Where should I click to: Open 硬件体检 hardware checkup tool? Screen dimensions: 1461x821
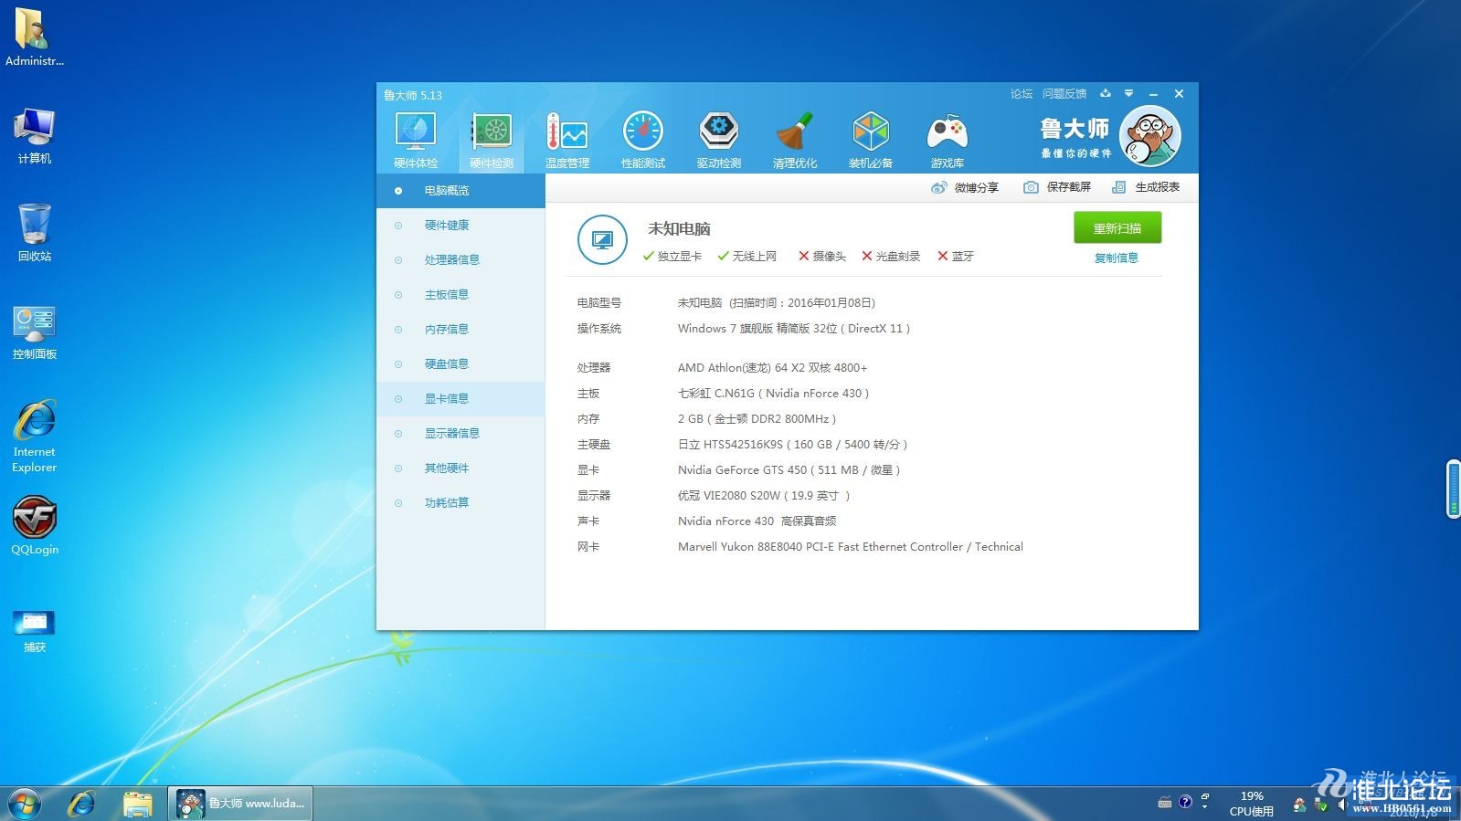[x=415, y=140]
